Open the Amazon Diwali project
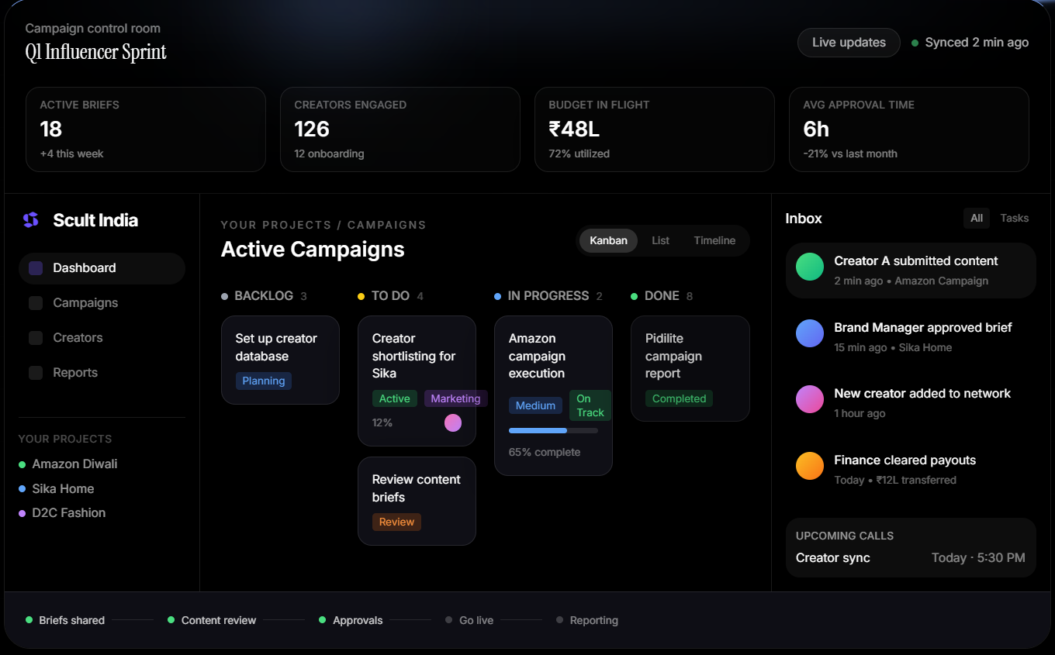The height and width of the screenshot is (655, 1055). point(74,464)
